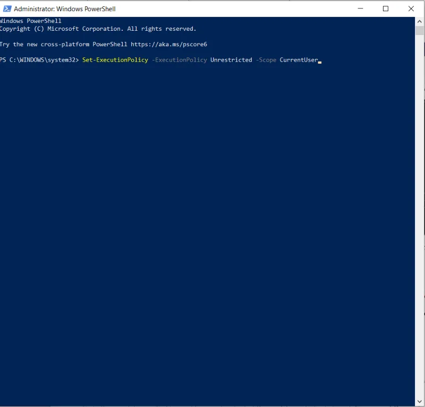Select the Microsoft Corporation copyright line
425x407 pixels.
[x=97, y=29]
